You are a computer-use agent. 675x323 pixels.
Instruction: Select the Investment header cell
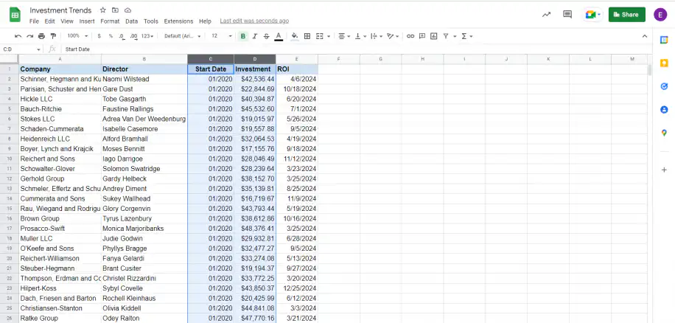[x=255, y=69]
